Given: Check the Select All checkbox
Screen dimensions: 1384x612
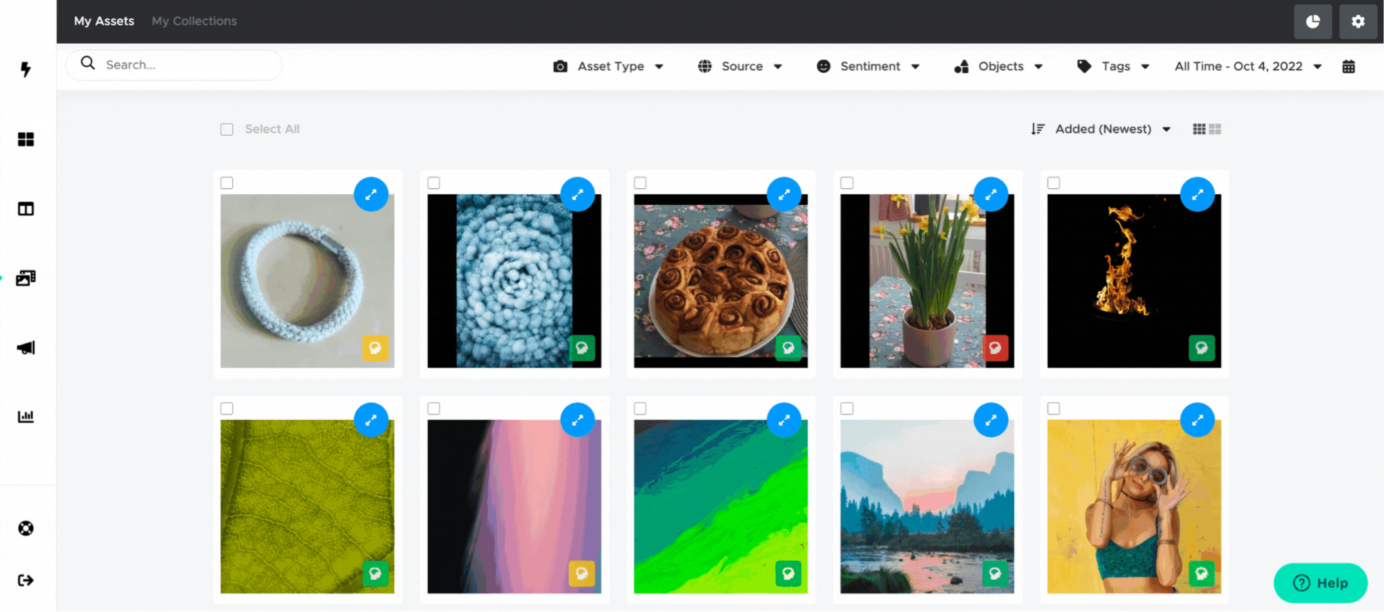Looking at the screenshot, I should (227, 129).
